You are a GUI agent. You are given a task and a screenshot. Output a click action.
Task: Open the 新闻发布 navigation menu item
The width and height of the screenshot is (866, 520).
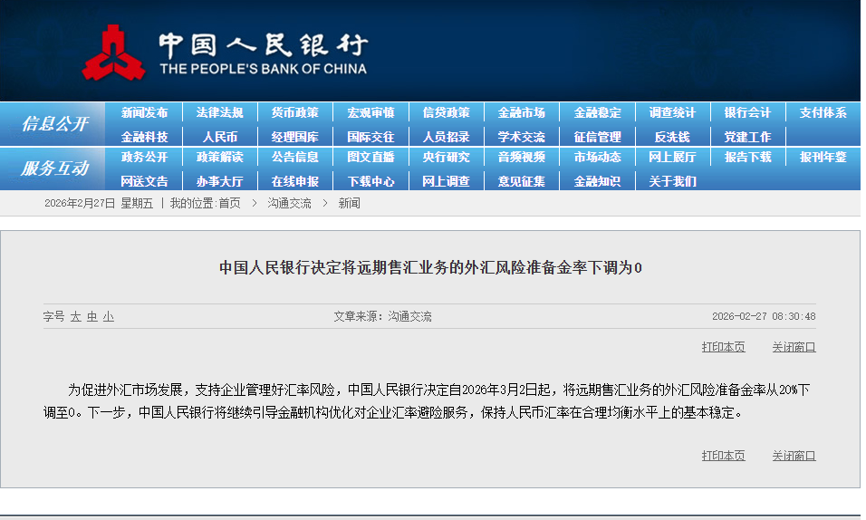point(144,113)
